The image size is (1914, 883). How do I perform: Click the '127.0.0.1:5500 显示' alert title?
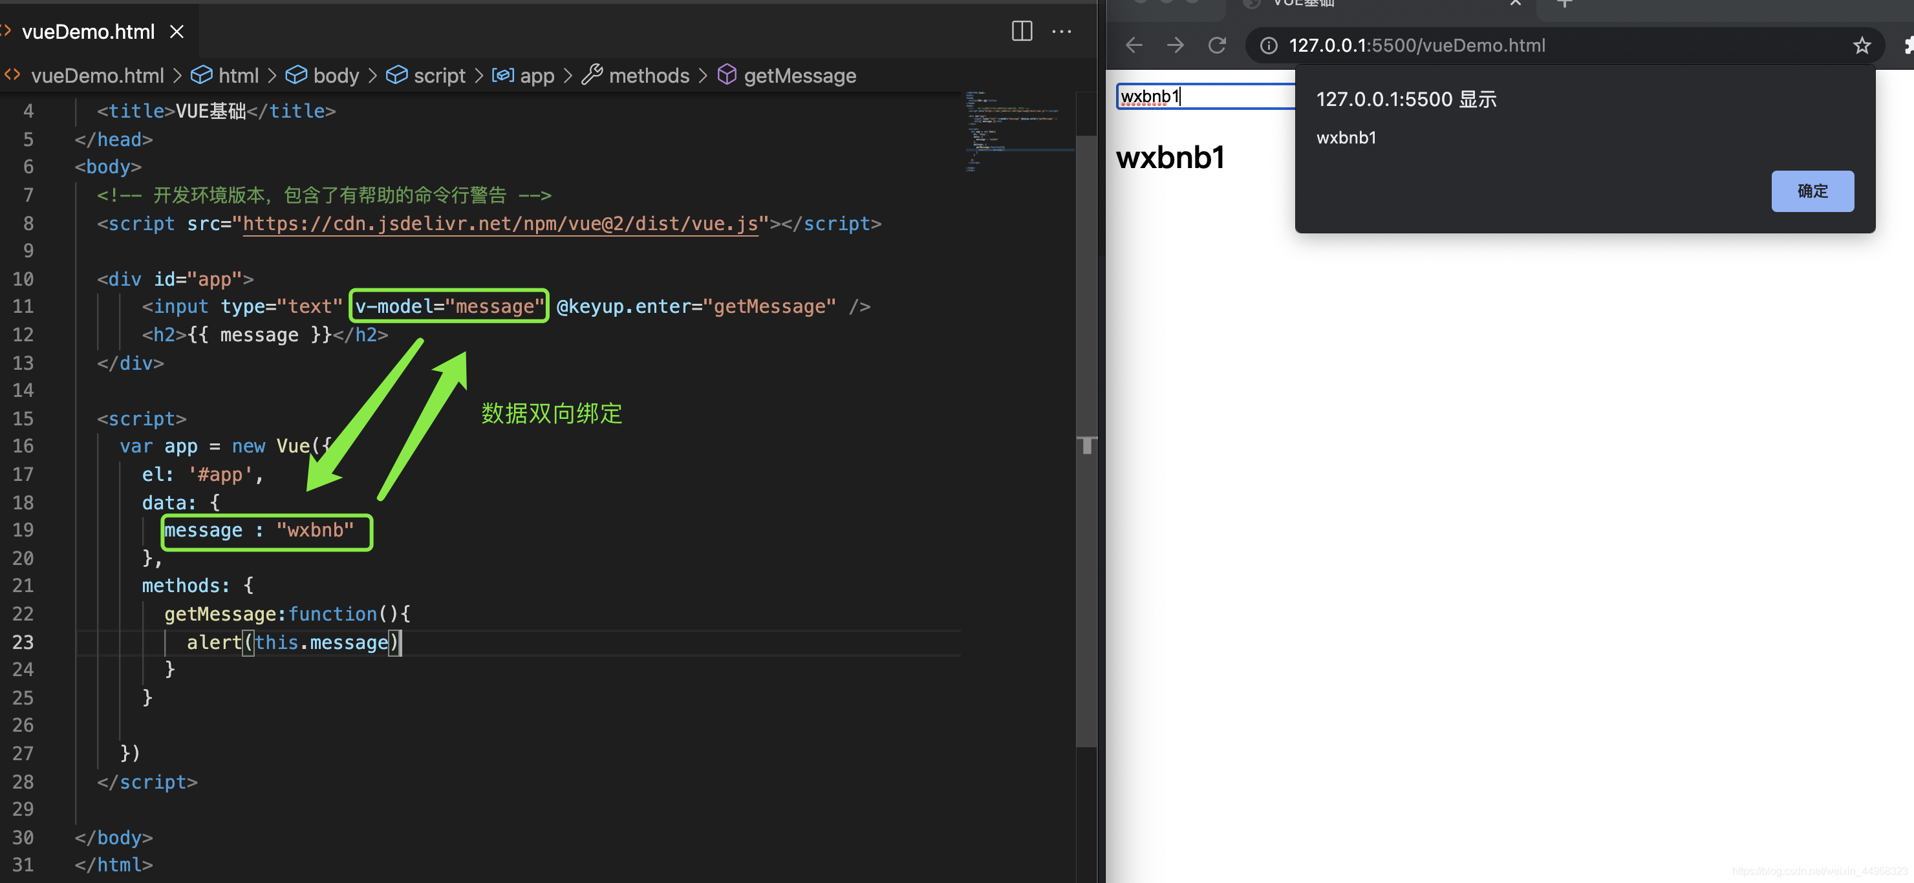point(1406,100)
